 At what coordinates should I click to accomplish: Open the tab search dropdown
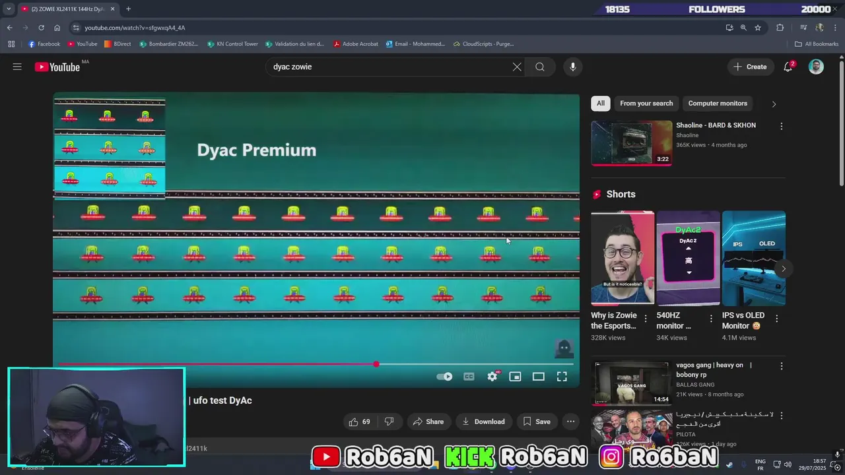9,9
